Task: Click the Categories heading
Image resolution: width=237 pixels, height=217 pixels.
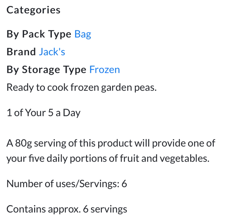Action: [x=33, y=10]
